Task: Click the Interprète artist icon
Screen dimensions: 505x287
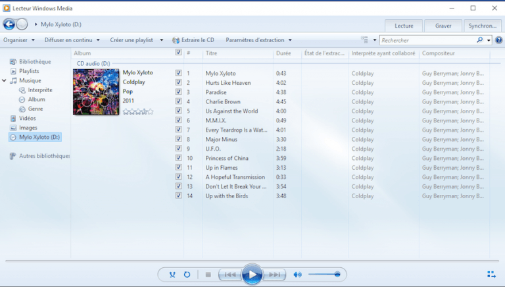Action: coord(22,90)
